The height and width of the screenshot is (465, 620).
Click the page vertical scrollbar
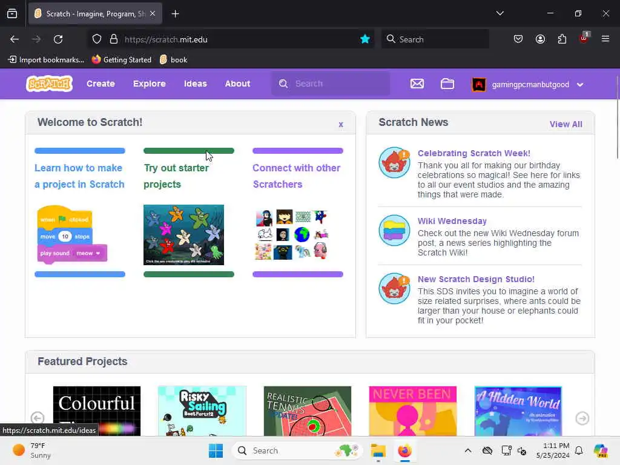(617, 117)
